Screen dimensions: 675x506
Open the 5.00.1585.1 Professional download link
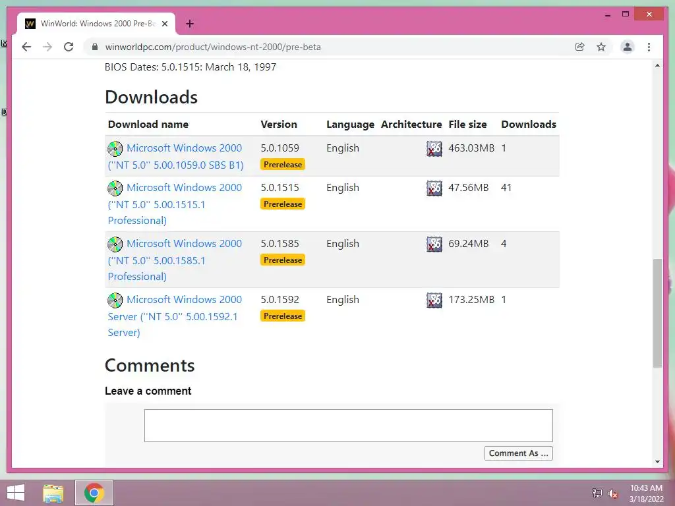click(x=175, y=260)
